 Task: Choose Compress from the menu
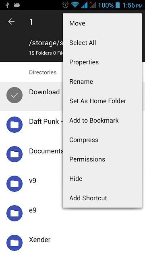pyautogui.click(x=102, y=140)
